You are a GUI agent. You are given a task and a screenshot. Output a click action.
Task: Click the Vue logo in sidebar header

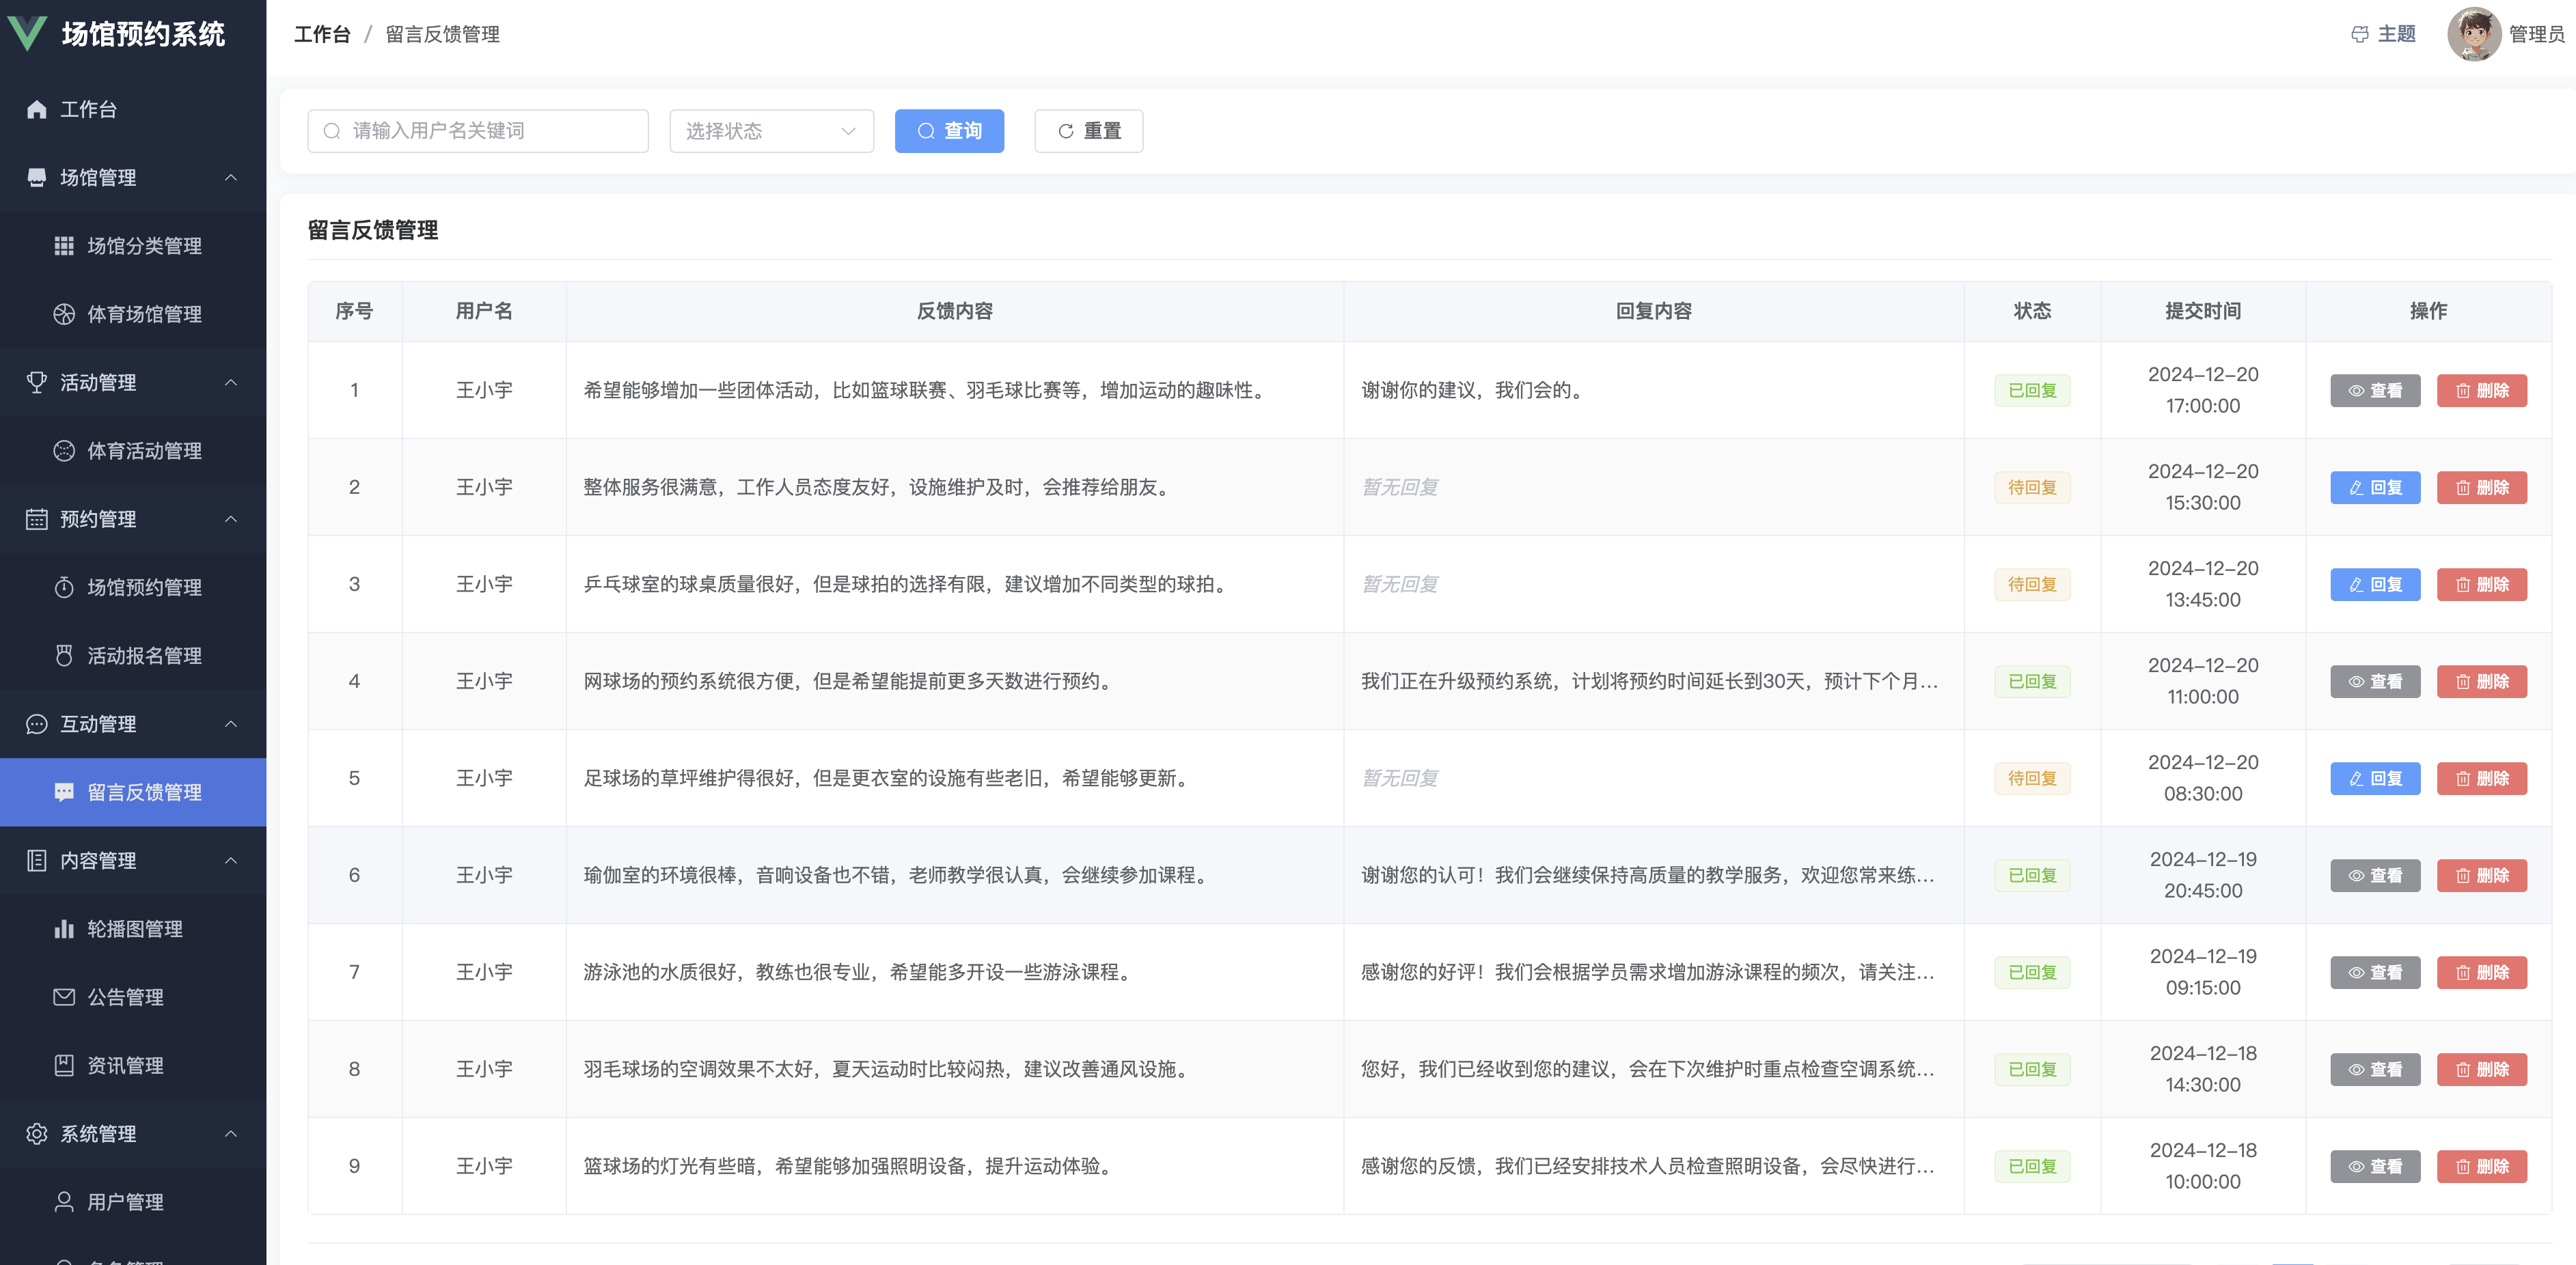[x=27, y=33]
